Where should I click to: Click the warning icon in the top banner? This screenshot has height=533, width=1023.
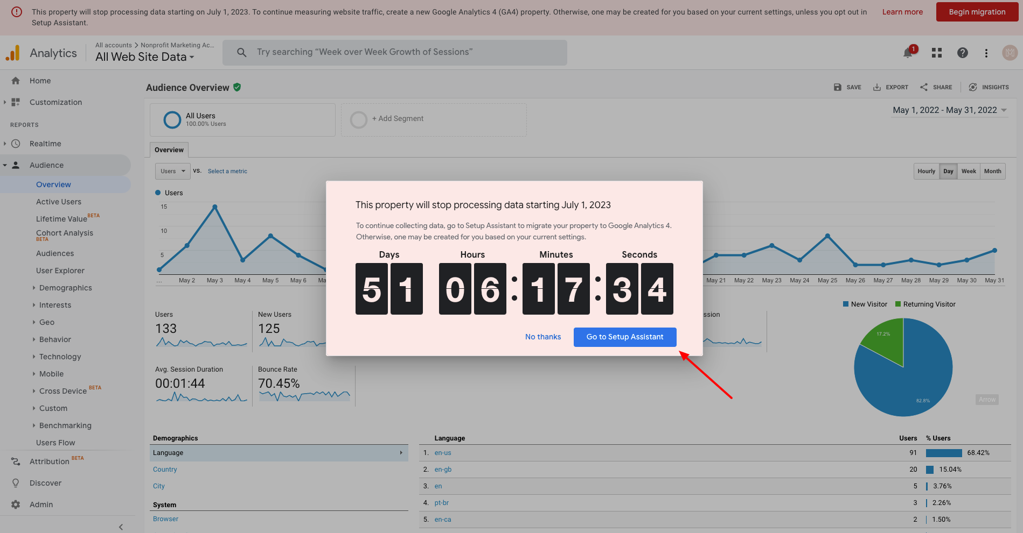coord(17,12)
